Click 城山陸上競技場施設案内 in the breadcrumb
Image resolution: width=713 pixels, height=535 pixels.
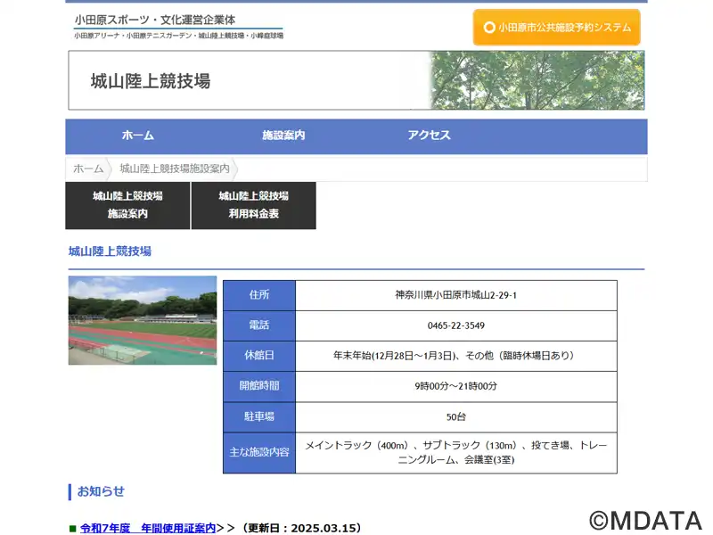point(175,169)
